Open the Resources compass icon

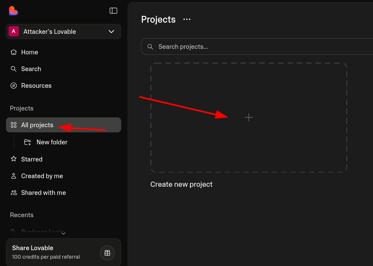point(14,86)
